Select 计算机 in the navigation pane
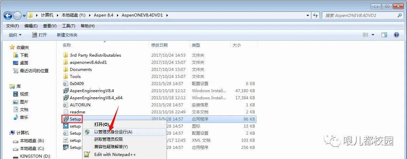This screenshot has width=407, height=159. 23,133
